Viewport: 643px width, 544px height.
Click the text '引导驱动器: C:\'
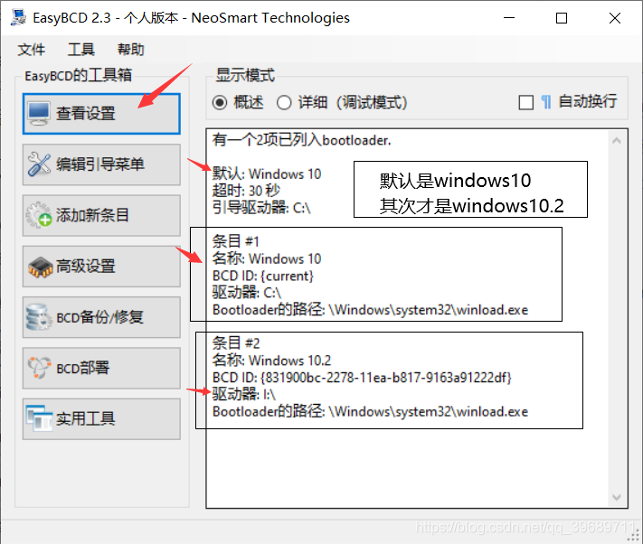coord(261,208)
